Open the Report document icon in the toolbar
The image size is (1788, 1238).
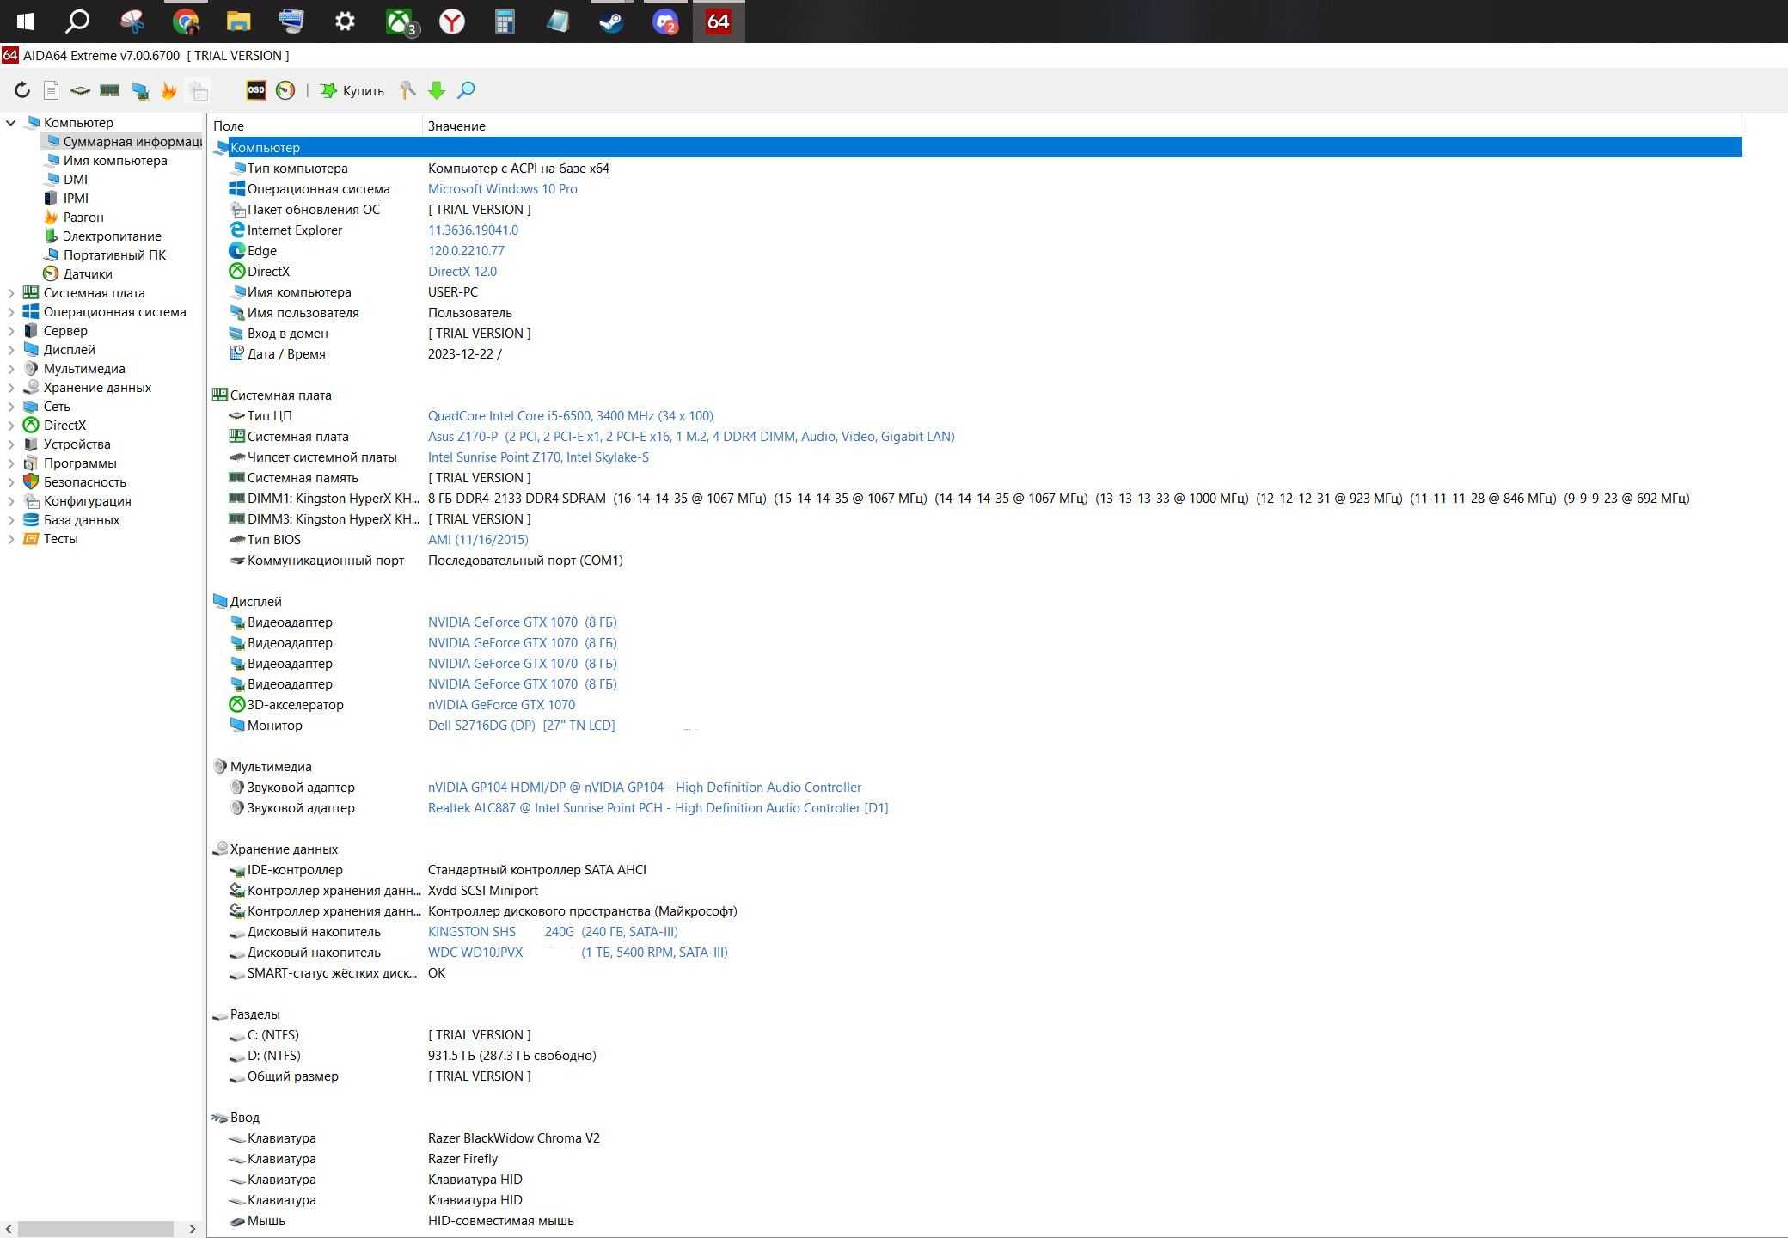click(x=52, y=90)
